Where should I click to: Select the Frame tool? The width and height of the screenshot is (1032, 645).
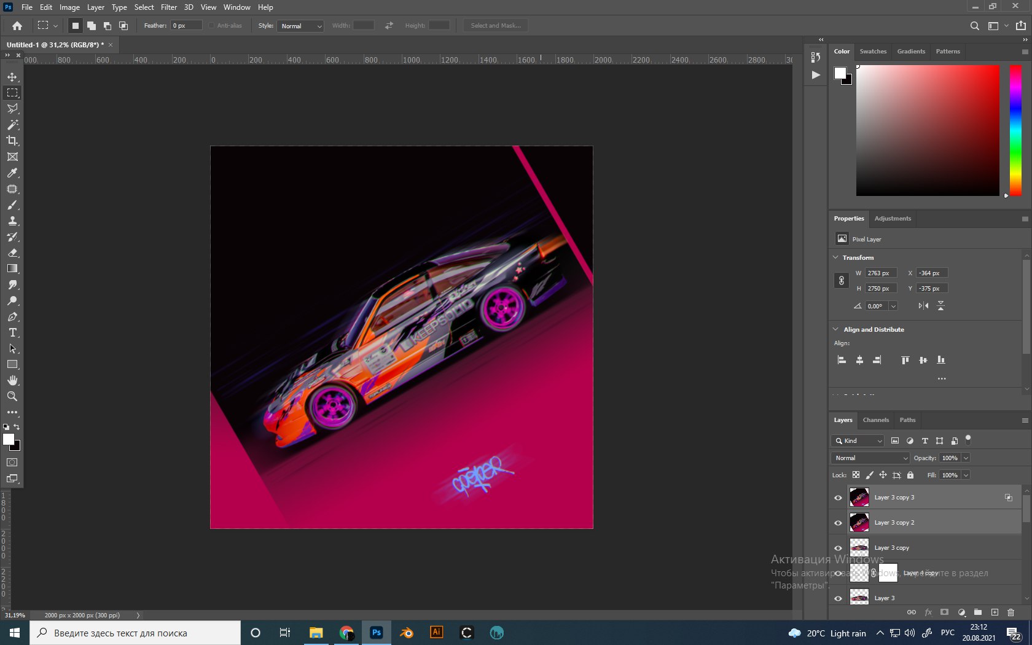[x=12, y=157]
